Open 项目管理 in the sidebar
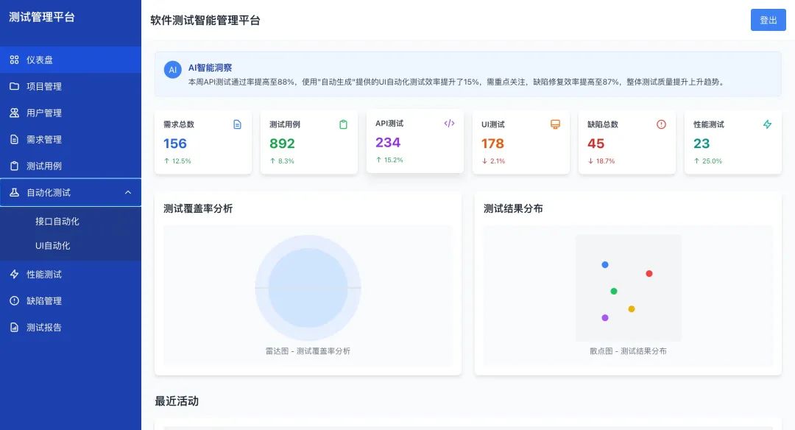The image size is (795, 430). click(71, 86)
